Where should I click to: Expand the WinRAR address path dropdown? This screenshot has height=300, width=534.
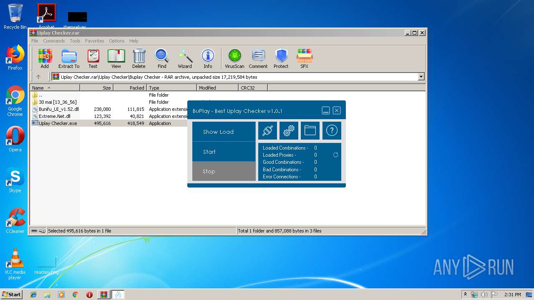pos(421,77)
